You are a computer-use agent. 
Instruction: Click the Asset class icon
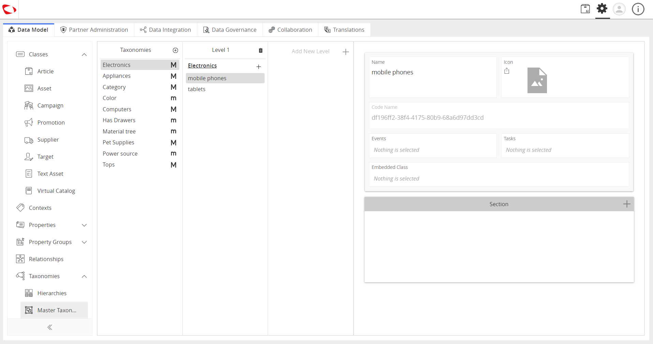pyautogui.click(x=29, y=88)
